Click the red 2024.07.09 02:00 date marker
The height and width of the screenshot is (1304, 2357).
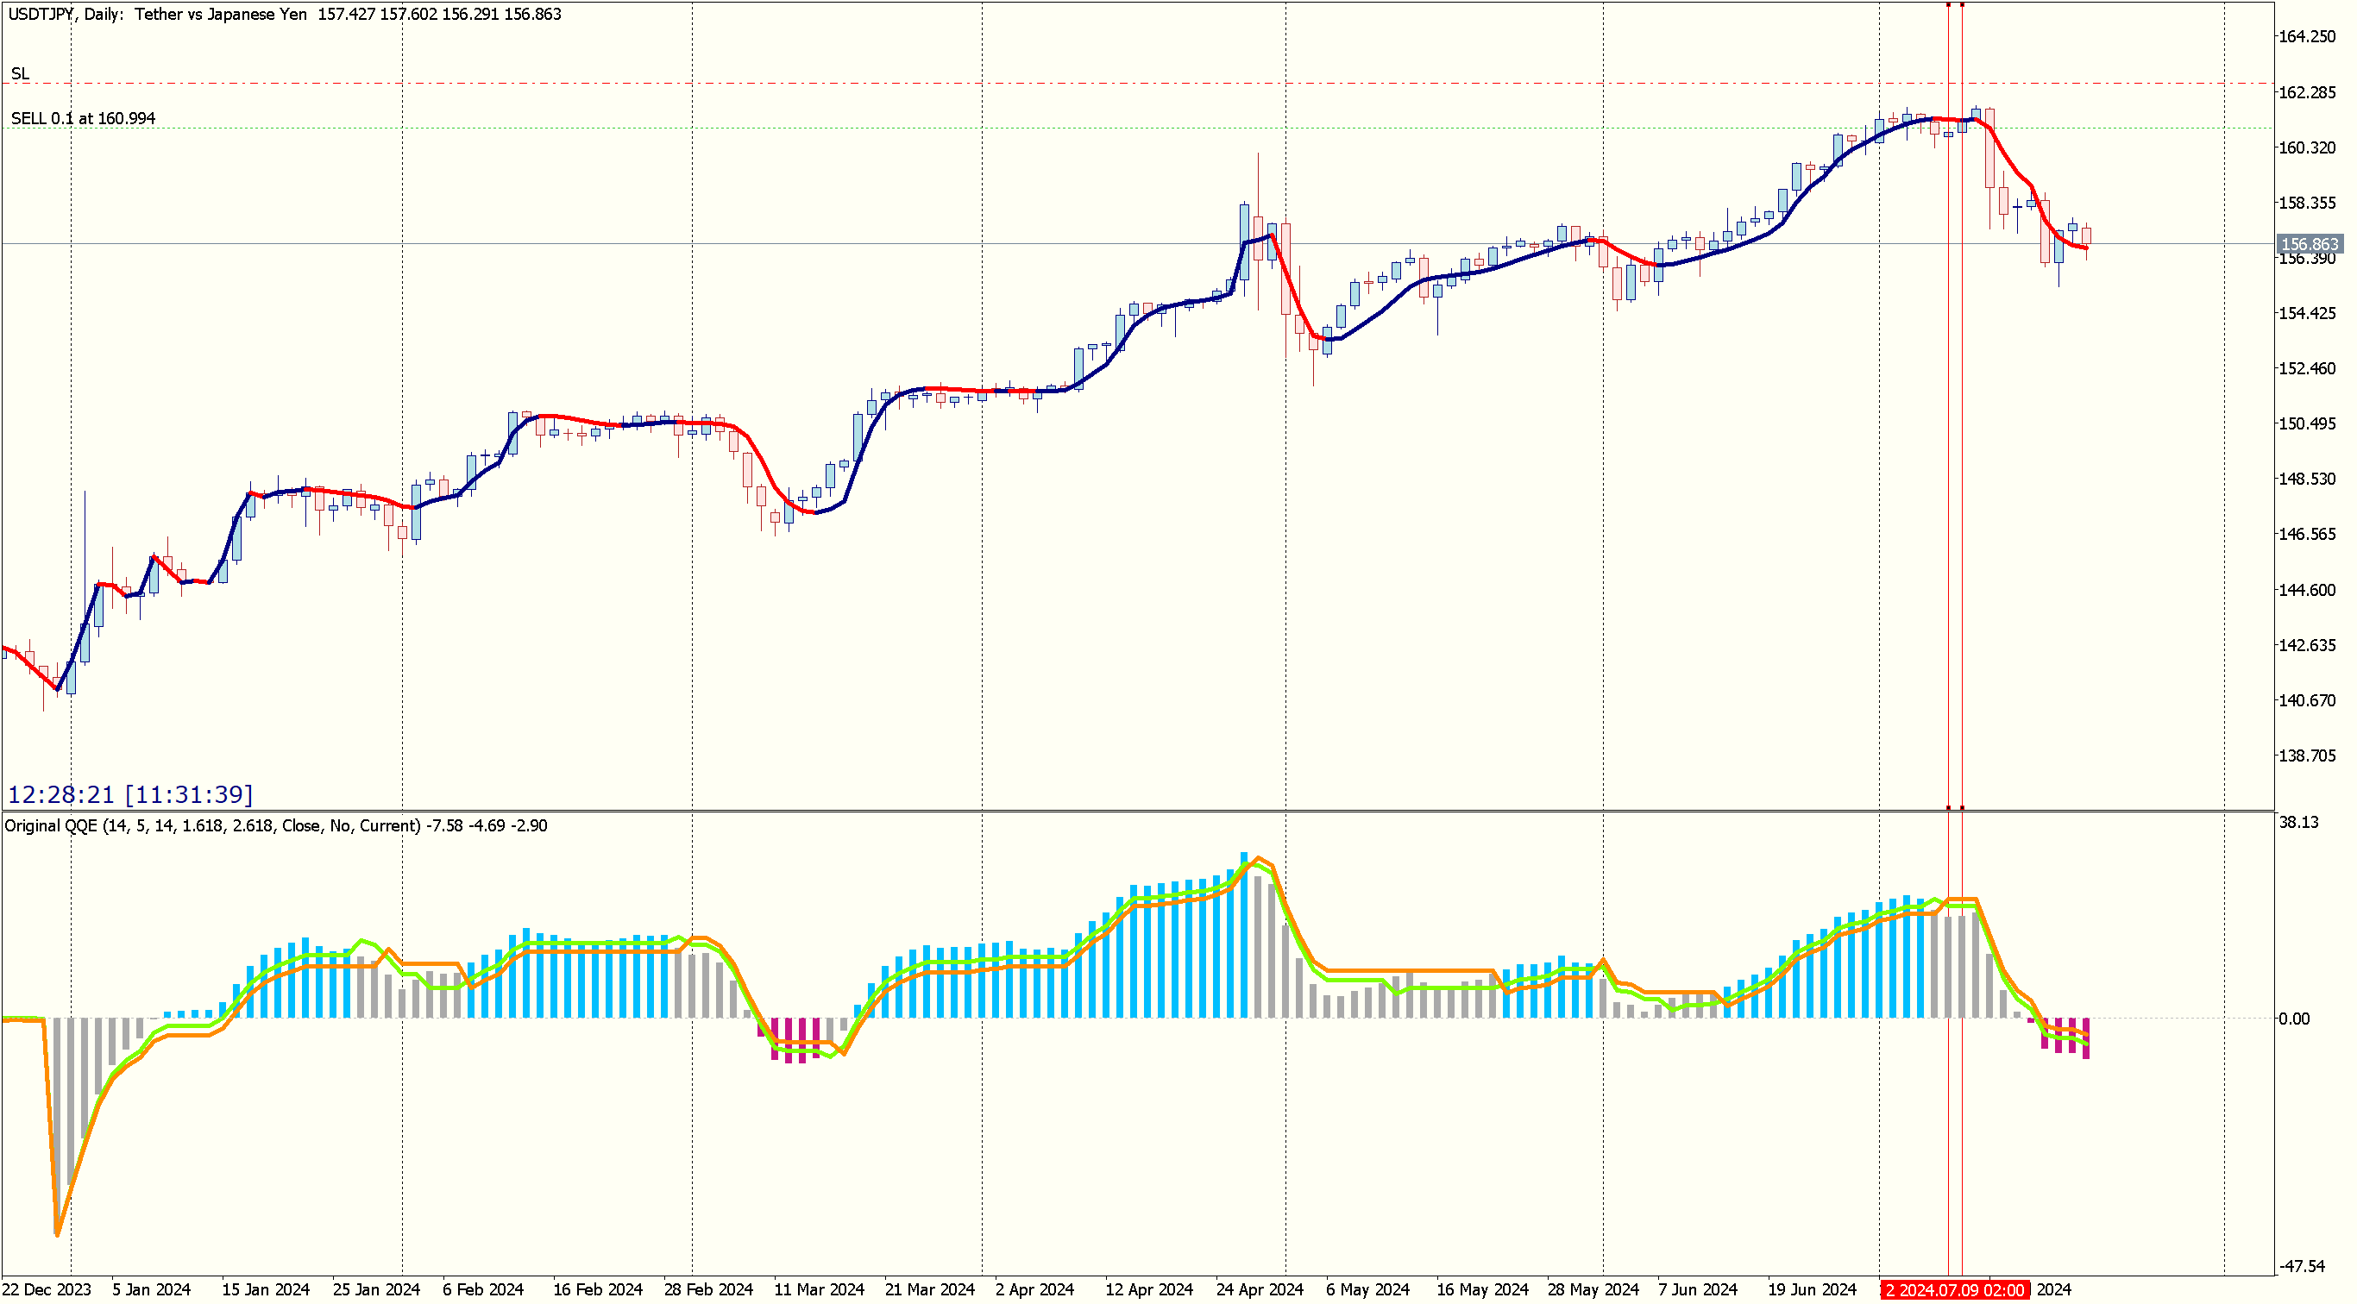coord(1955,1290)
